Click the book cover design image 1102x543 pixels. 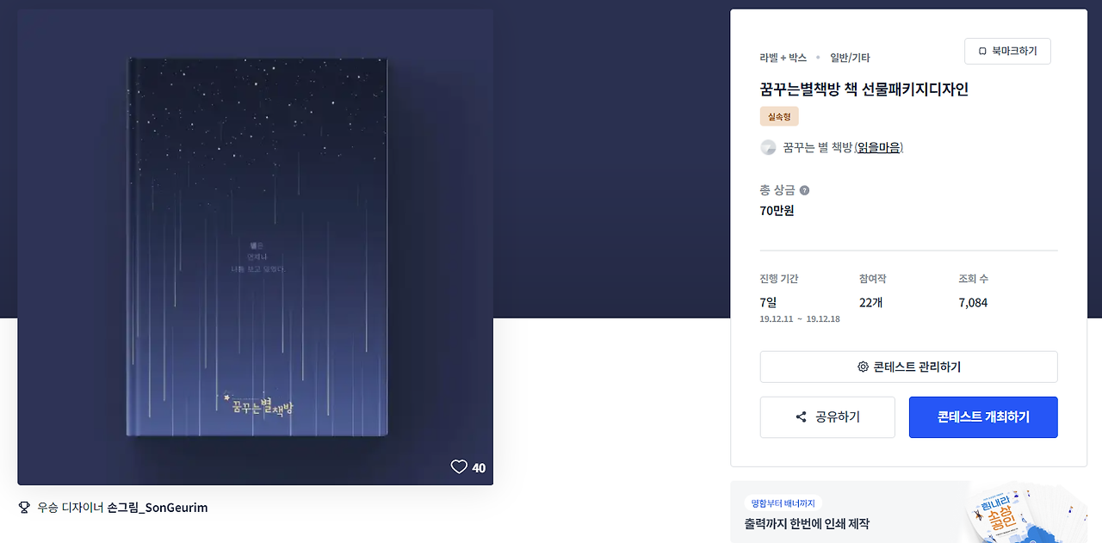click(256, 247)
